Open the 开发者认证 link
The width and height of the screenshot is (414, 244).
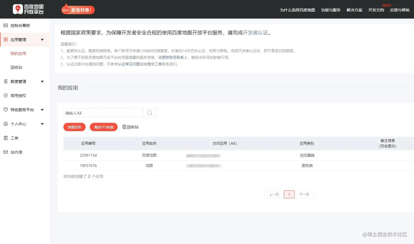[256, 33]
